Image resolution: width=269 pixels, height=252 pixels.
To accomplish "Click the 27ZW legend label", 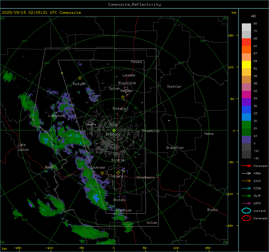I will [x=257, y=188].
